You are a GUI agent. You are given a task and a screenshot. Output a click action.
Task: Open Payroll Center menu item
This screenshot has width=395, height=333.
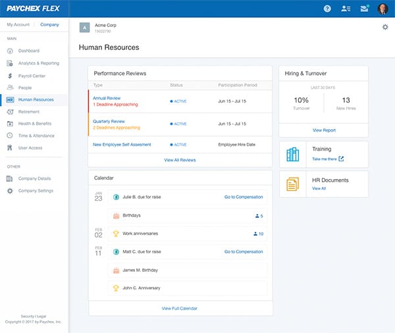32,76
